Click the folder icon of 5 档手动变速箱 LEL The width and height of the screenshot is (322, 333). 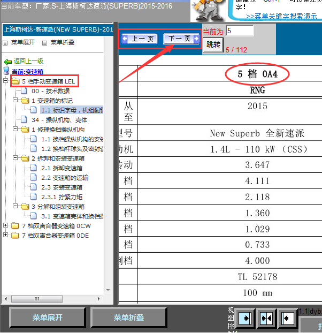click(x=16, y=81)
